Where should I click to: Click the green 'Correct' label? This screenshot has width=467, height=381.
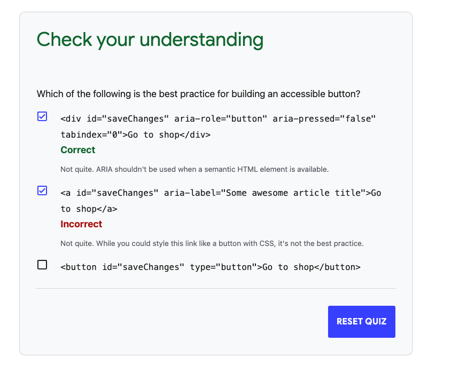77,150
